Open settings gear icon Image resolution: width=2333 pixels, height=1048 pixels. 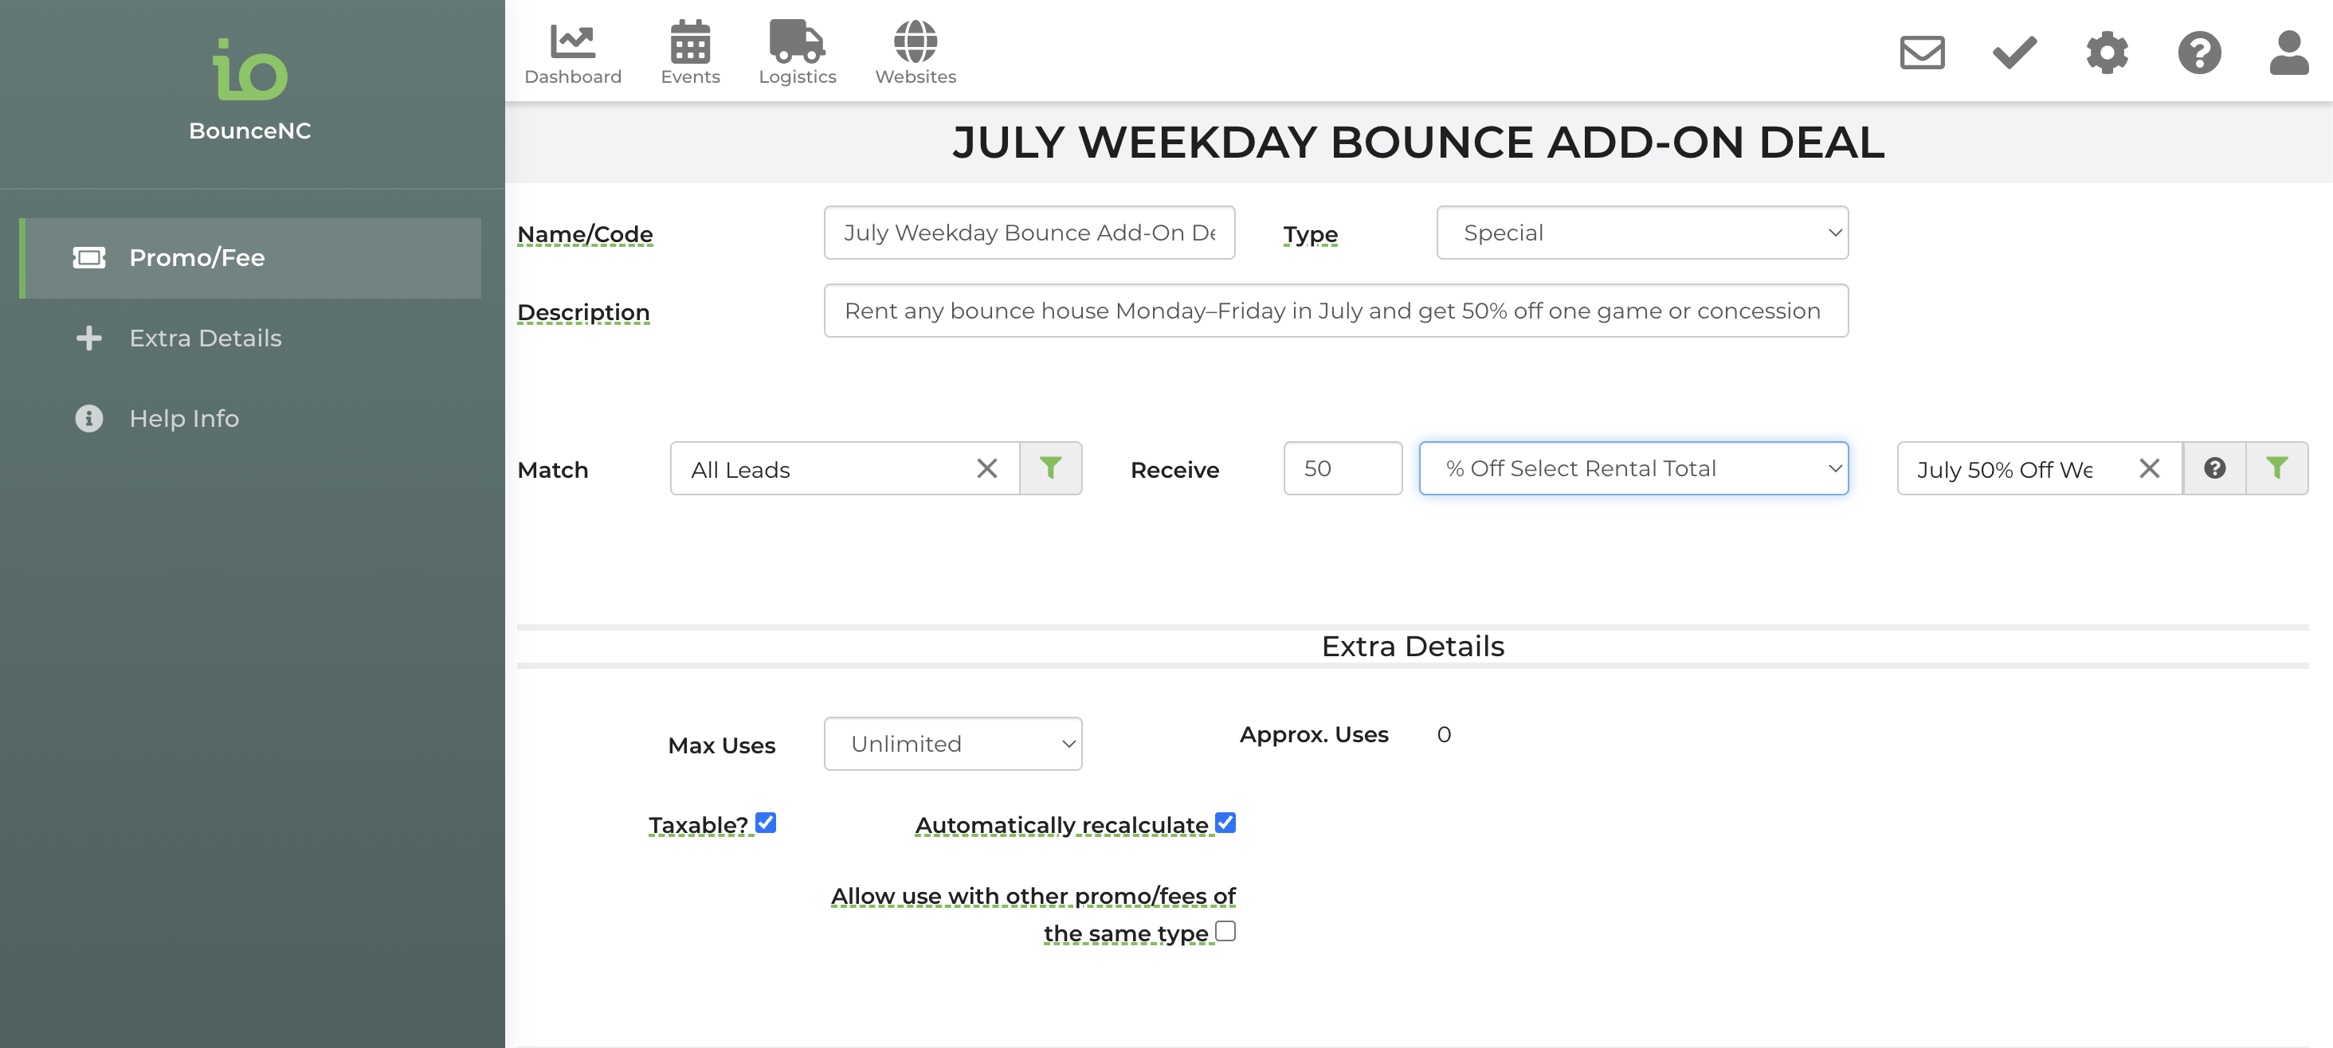click(2107, 52)
